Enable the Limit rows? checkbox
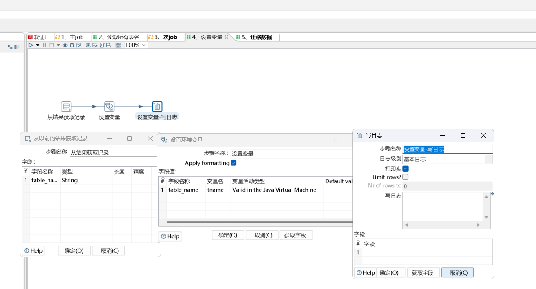Screen dimensions: 536x289 tap(405, 177)
